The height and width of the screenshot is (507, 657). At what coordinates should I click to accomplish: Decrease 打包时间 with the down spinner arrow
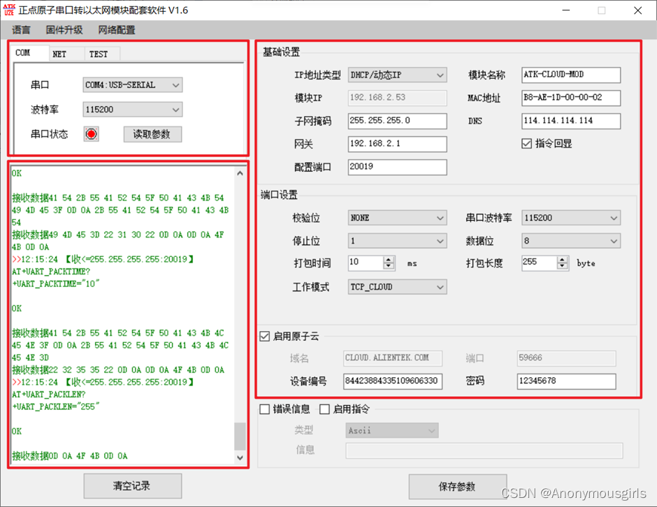pyautogui.click(x=389, y=266)
